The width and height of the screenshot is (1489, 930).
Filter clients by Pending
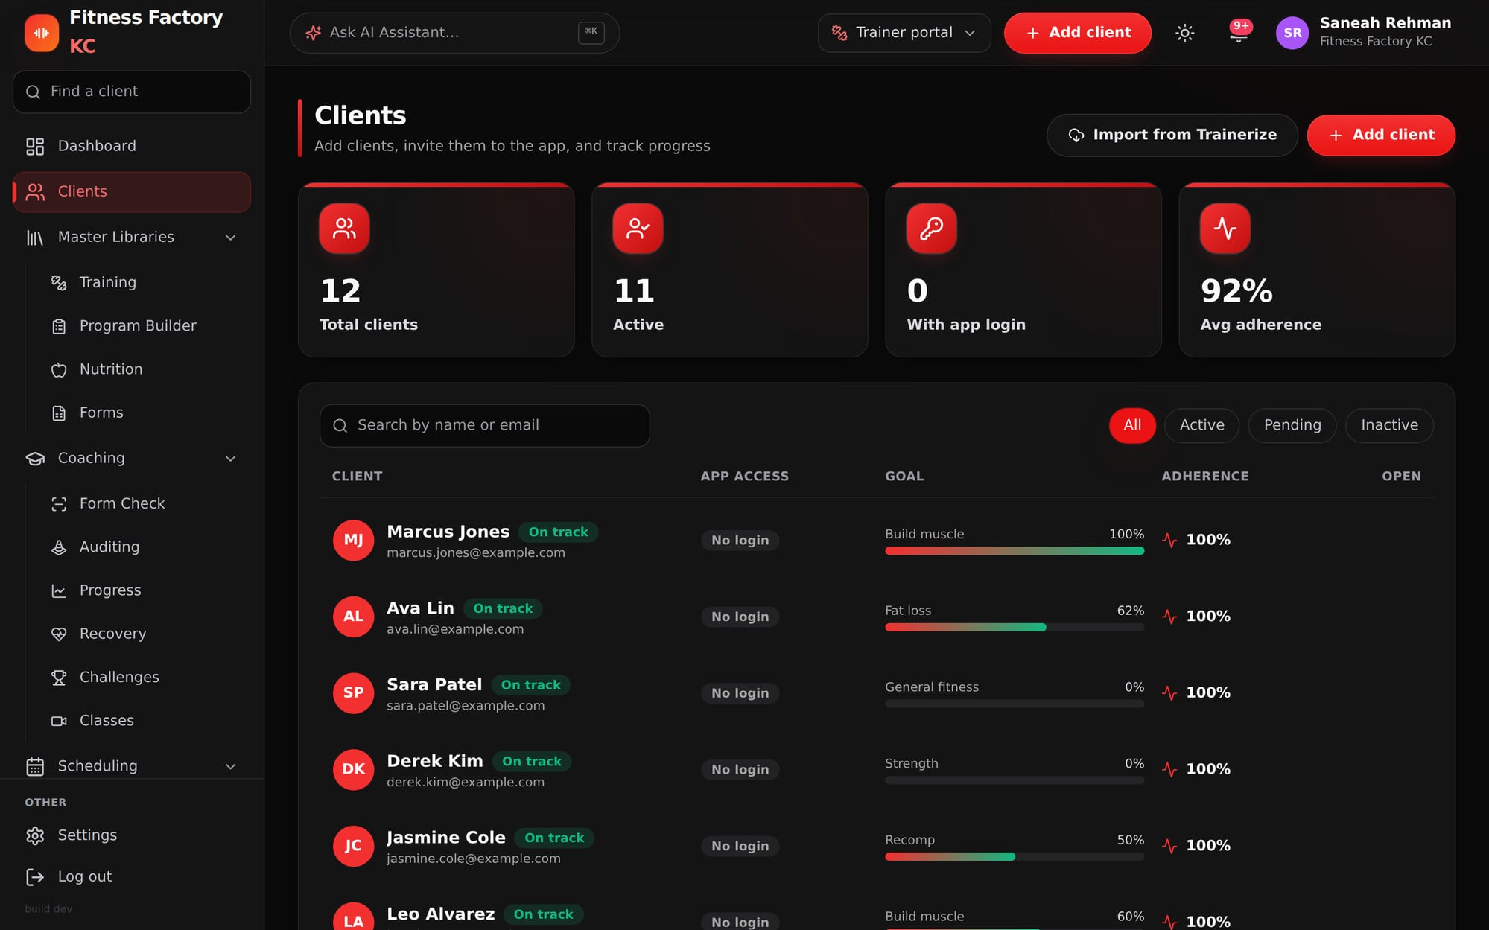(x=1292, y=425)
